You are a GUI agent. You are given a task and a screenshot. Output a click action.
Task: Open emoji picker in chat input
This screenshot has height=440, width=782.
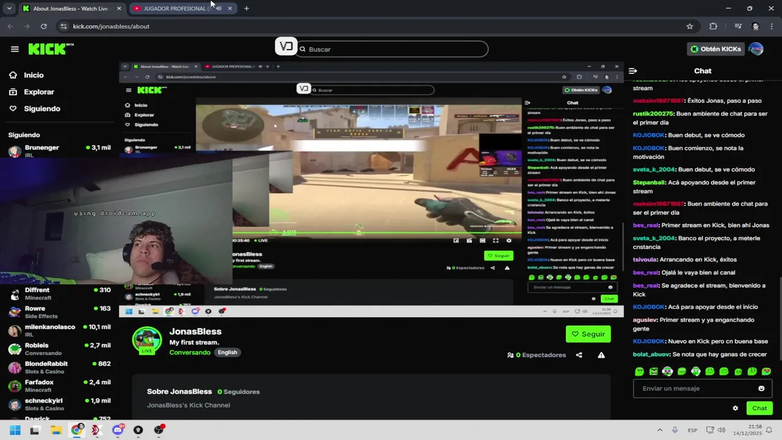point(761,388)
